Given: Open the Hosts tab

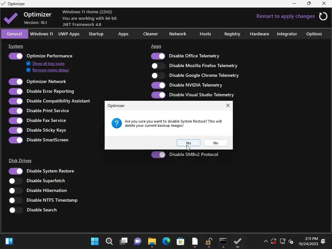Looking at the screenshot, I should pos(205,34).
